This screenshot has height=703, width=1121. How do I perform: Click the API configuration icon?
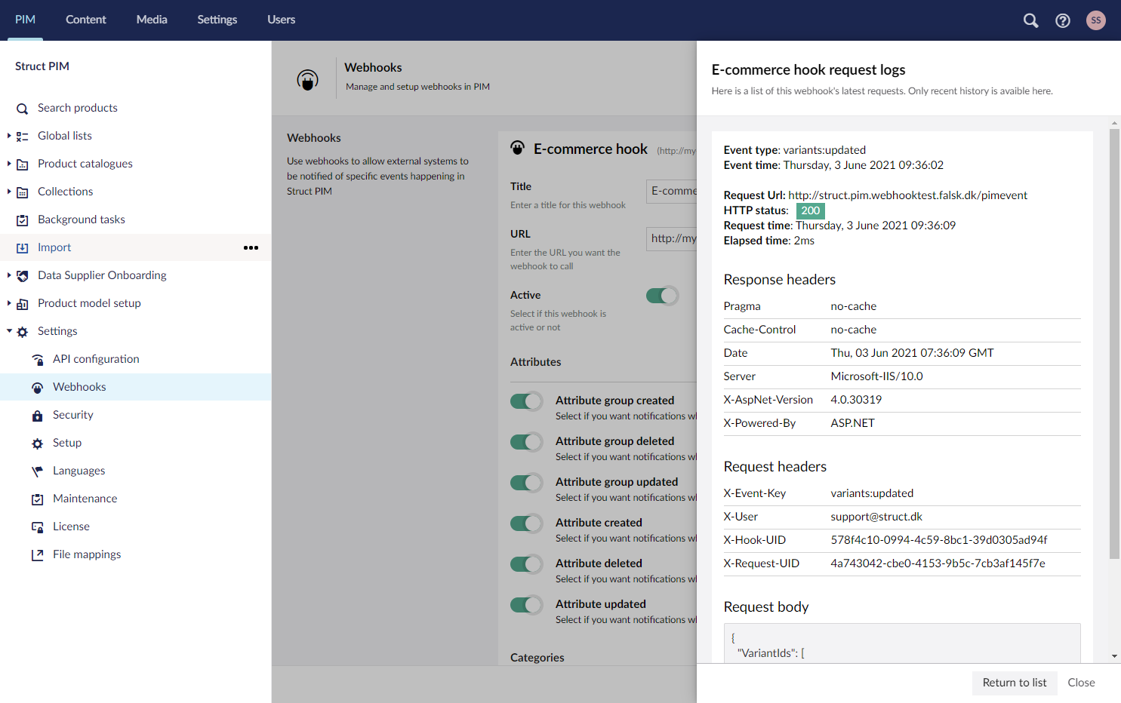tap(38, 360)
